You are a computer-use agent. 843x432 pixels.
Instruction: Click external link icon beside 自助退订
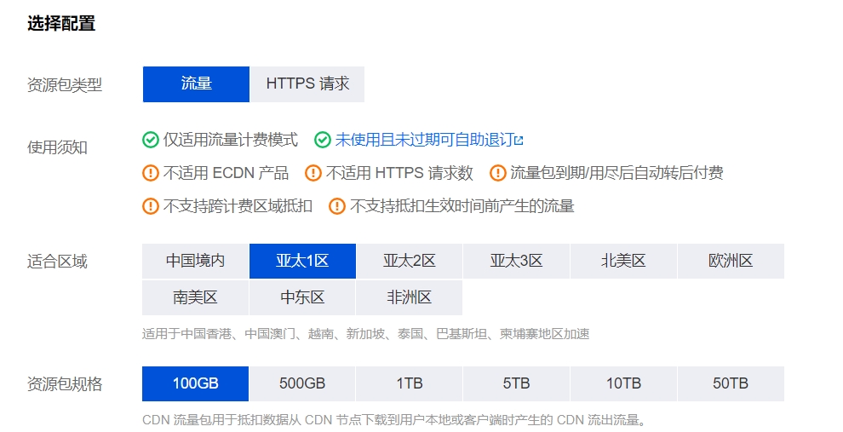tap(519, 140)
